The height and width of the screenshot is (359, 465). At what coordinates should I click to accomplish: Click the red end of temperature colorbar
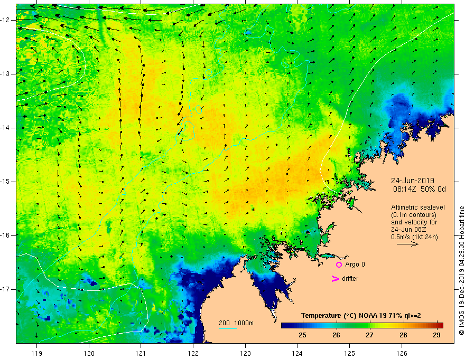click(439, 325)
